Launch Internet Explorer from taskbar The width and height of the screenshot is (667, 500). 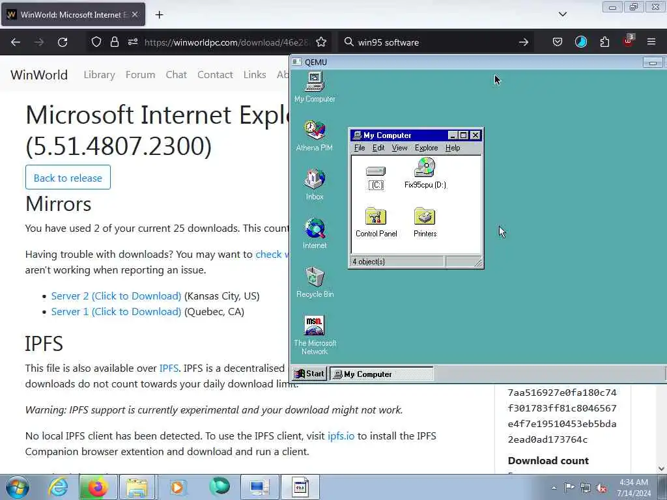point(58,487)
